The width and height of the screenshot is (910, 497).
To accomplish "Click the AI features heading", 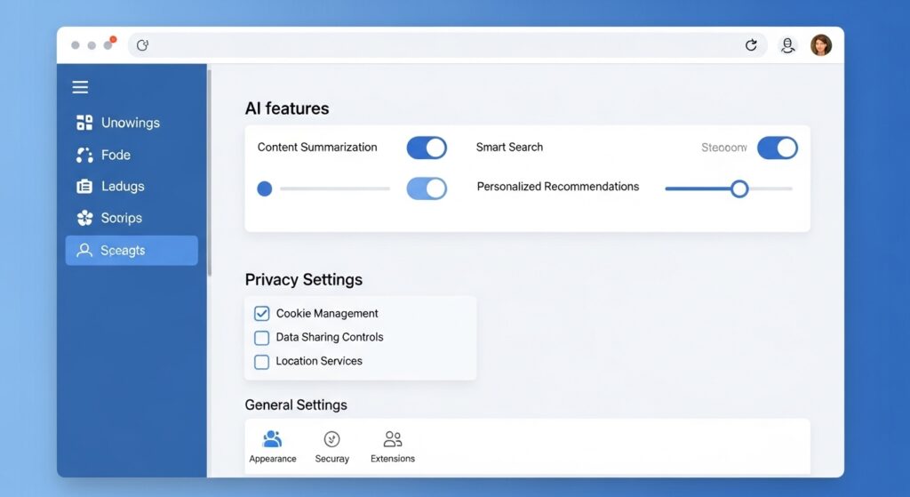I will [287, 108].
